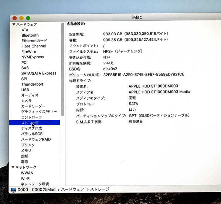The height and width of the screenshot is (204, 221).
Task: Select WWAN under ネットワーク
Action: (x=27, y=173)
